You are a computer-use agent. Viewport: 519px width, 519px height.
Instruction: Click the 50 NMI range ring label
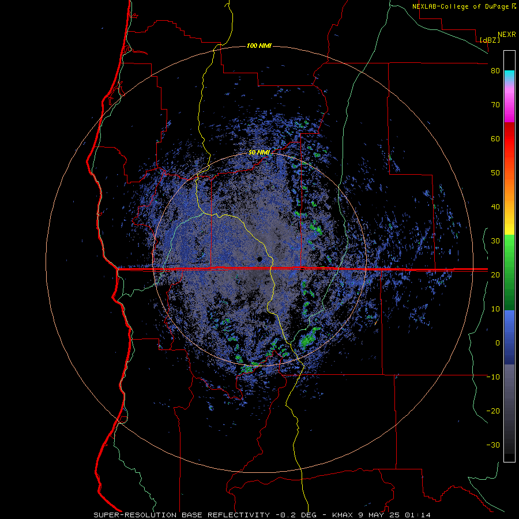(259, 153)
